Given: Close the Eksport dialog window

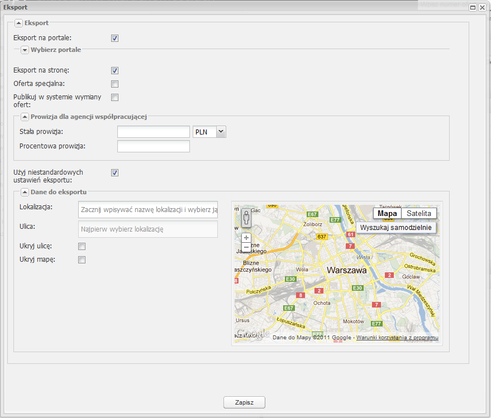Looking at the screenshot, I should pyautogui.click(x=482, y=7).
